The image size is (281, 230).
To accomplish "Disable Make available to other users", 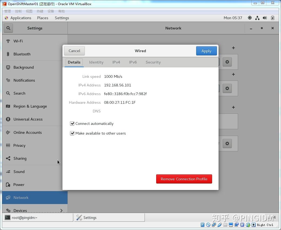I will 72,133.
